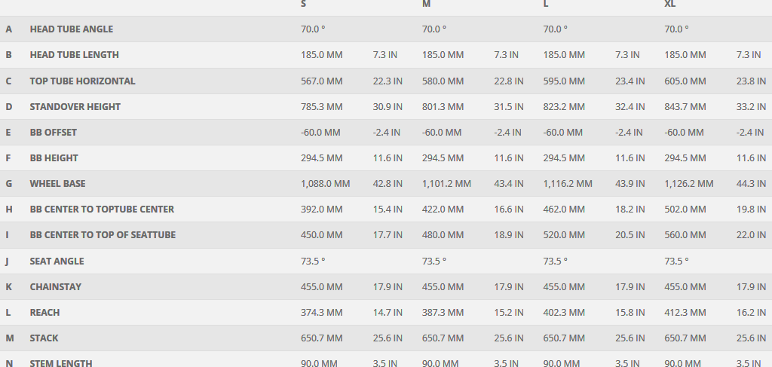This screenshot has width=772, height=367.
Task: Click the CHAINSTAY row label
Action: 55,287
